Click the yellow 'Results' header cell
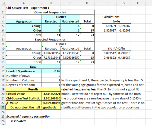Viewport: 152px width, 125px height. click(x=33, y=89)
